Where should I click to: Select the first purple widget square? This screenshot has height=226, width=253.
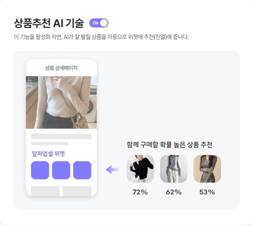[40, 170]
